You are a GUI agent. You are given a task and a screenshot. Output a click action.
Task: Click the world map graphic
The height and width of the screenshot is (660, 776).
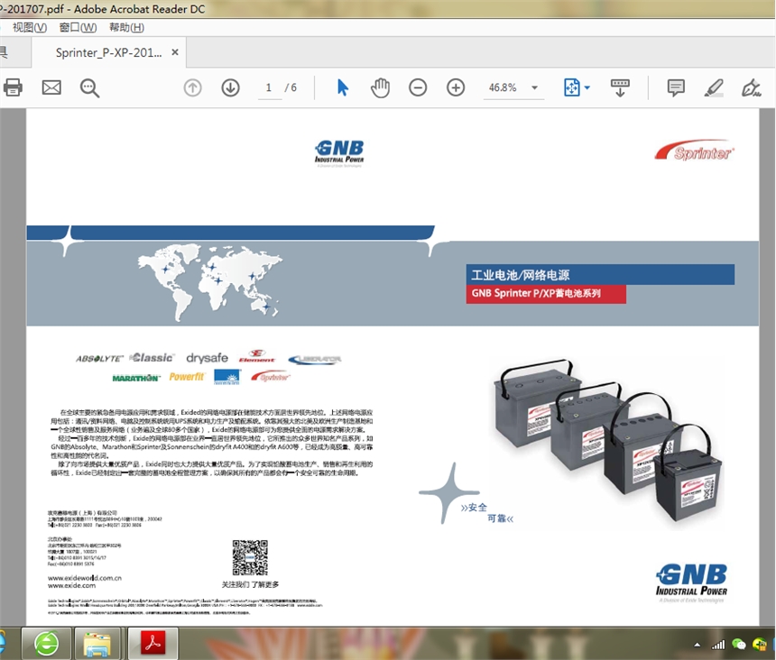210,283
